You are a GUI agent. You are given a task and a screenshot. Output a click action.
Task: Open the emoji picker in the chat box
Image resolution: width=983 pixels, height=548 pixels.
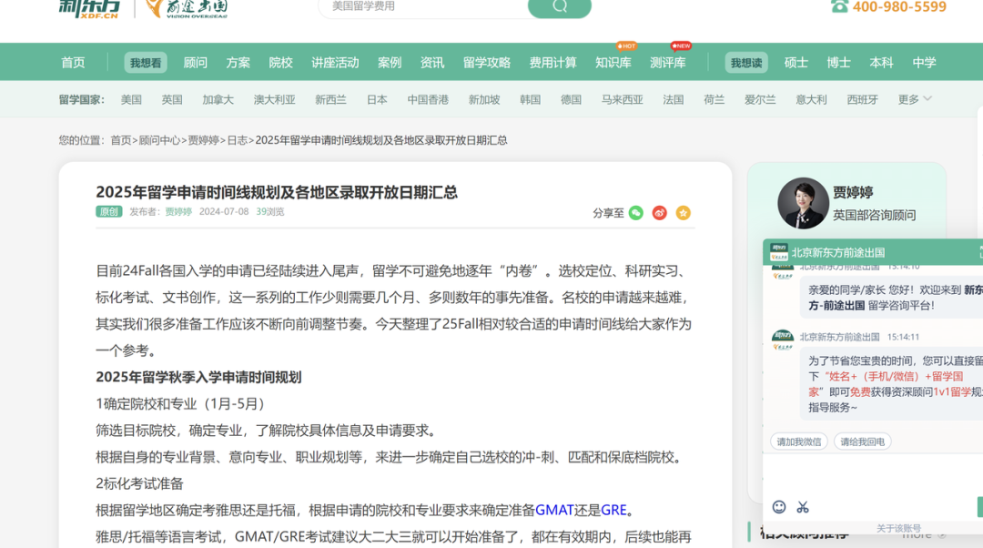click(x=778, y=507)
